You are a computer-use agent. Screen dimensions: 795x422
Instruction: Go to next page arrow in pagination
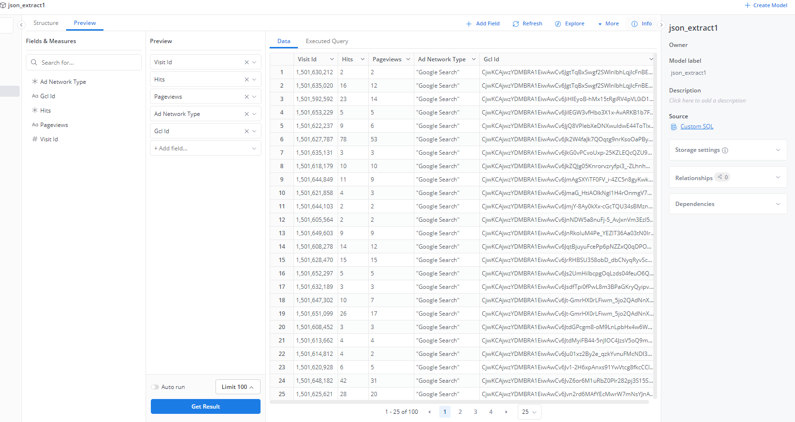[x=506, y=412]
